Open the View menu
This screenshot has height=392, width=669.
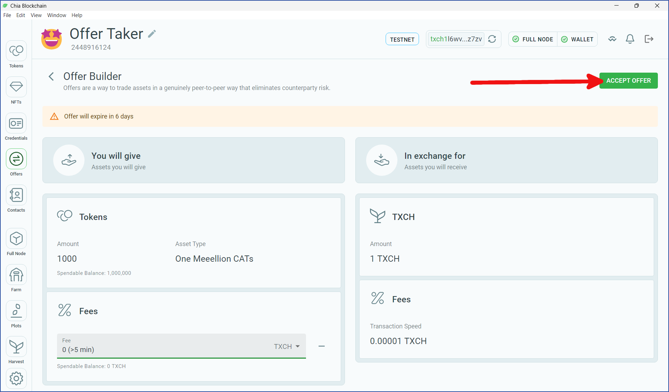tap(36, 15)
